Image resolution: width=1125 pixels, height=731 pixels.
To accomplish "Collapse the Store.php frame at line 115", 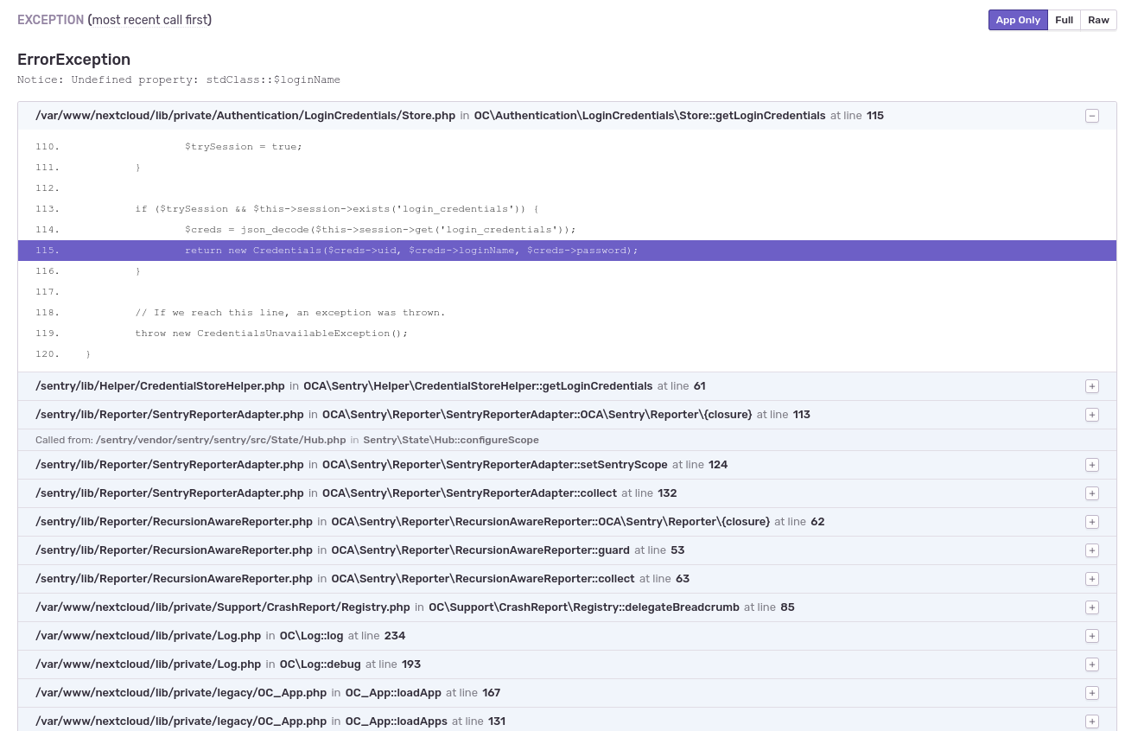I will [1092, 116].
